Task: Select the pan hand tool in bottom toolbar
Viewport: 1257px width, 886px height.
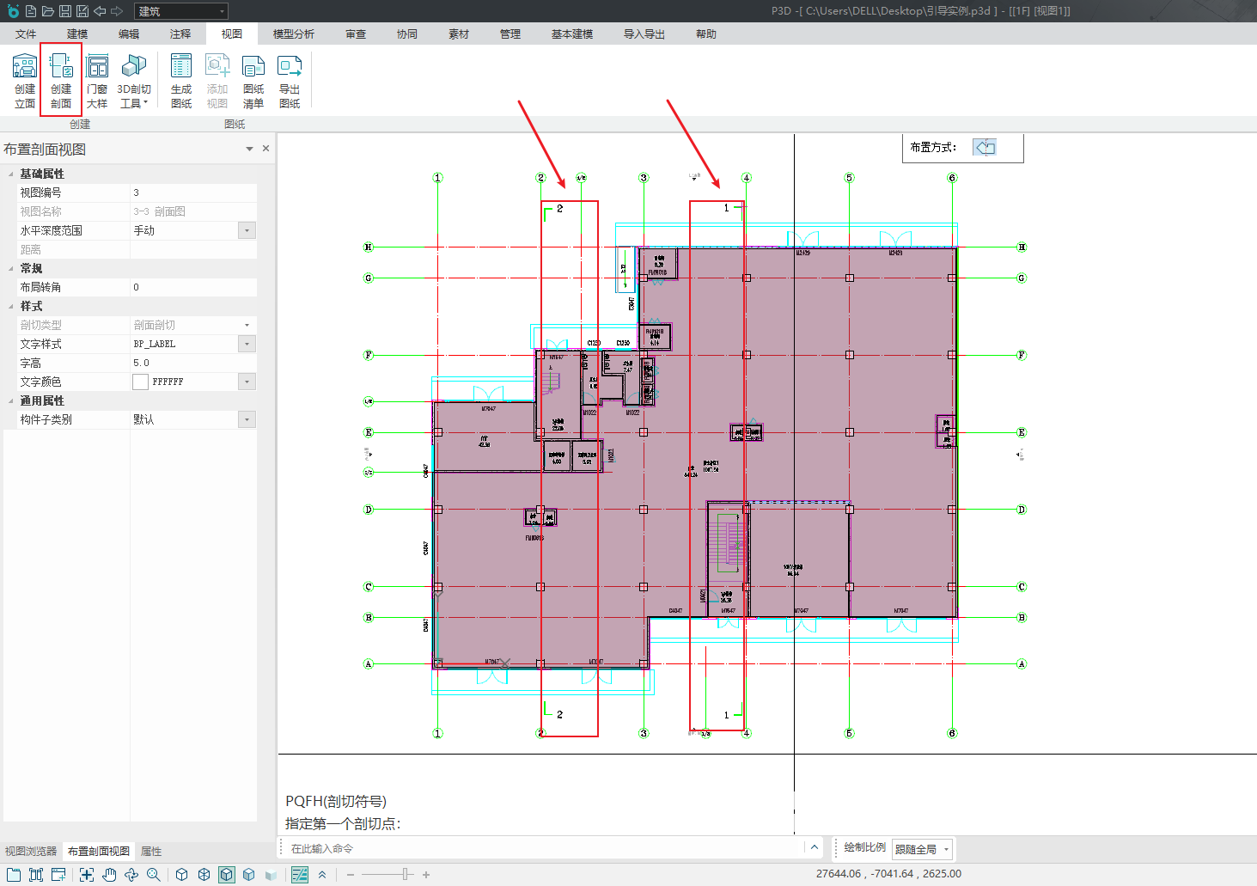Action: pos(109,875)
